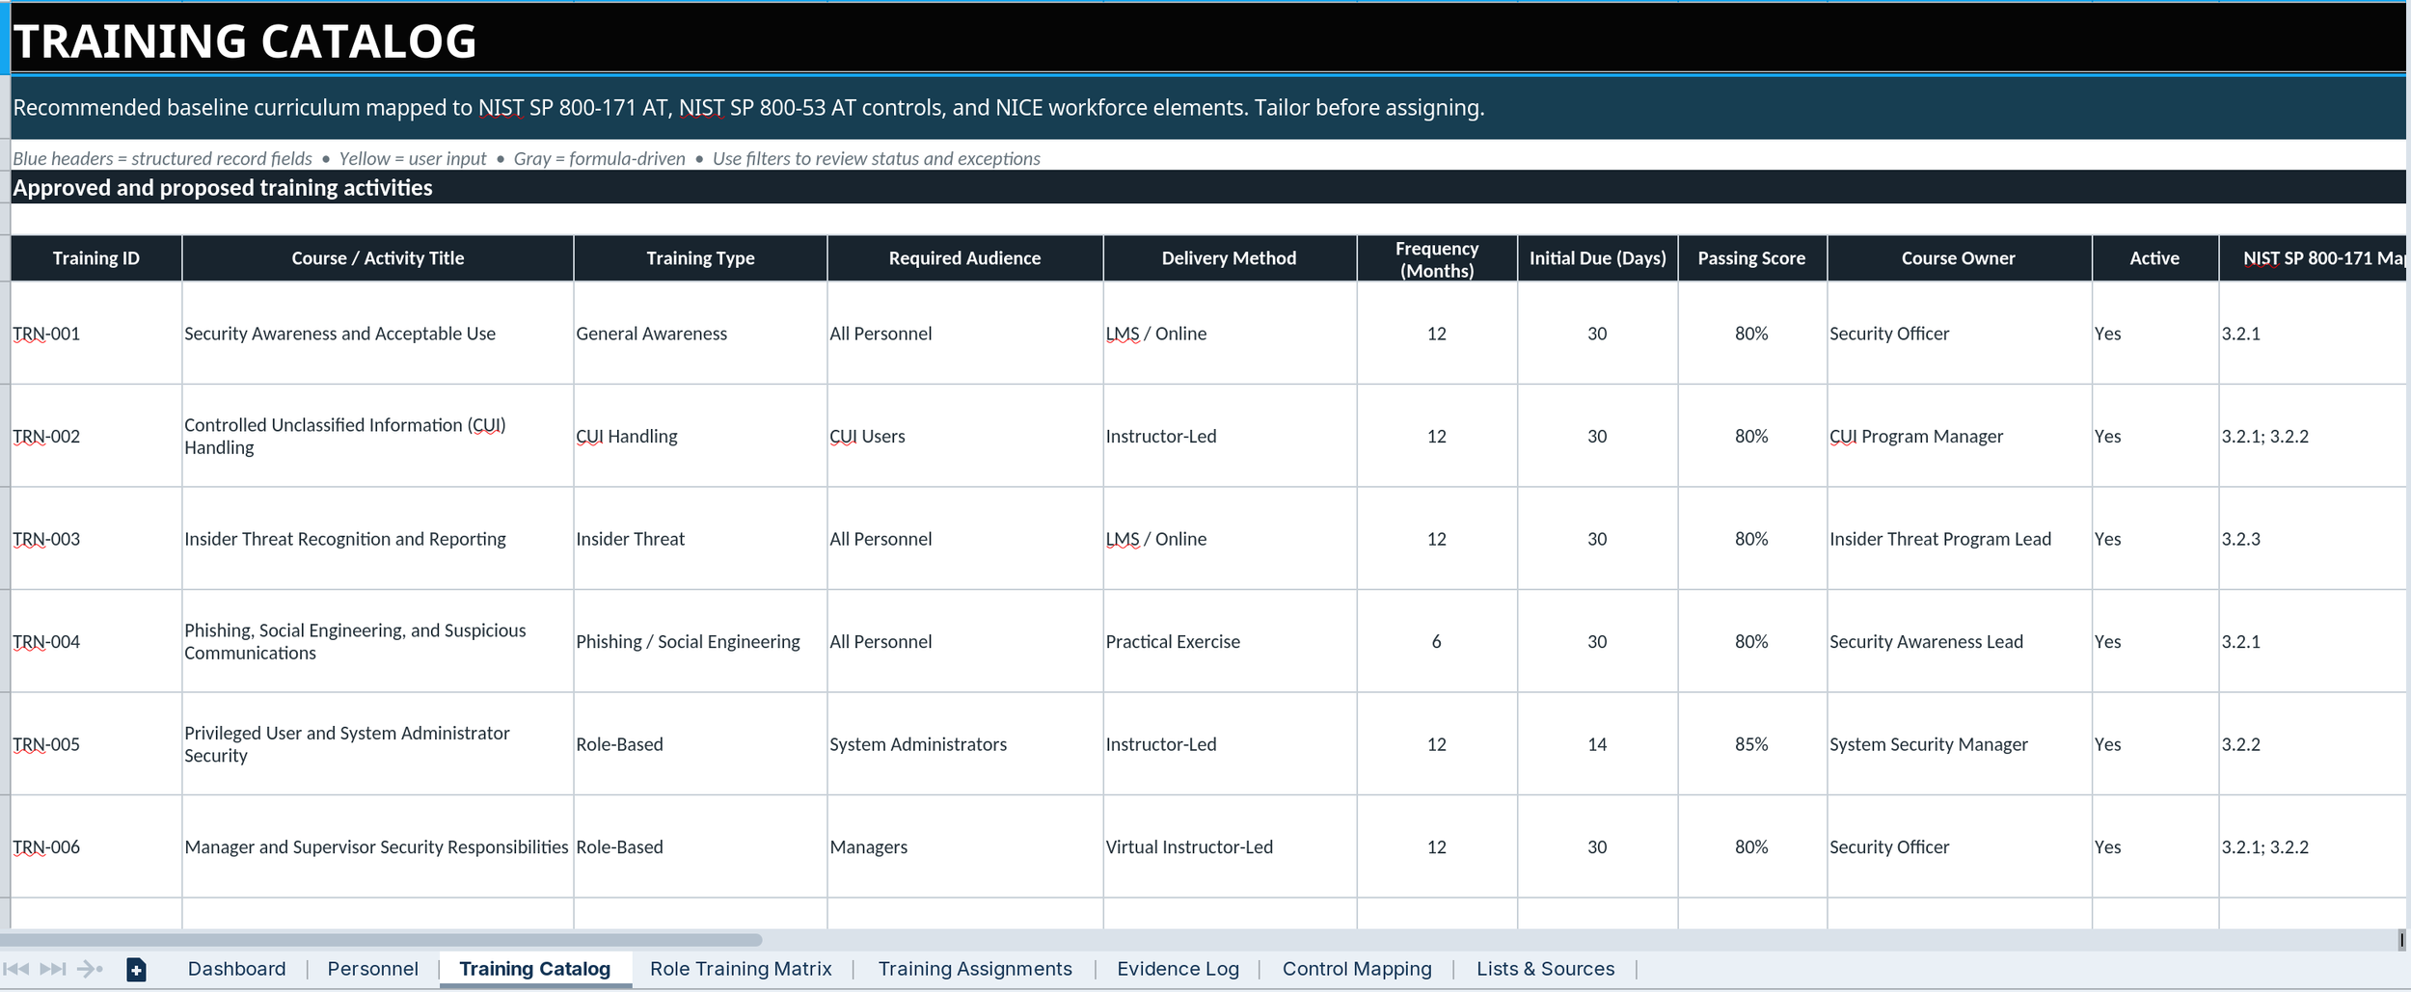The width and height of the screenshot is (2411, 992).
Task: Click the TRN-006 cell
Action: 95,846
